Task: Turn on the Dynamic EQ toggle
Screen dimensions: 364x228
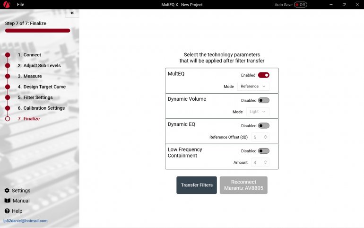Action: pyautogui.click(x=263, y=126)
